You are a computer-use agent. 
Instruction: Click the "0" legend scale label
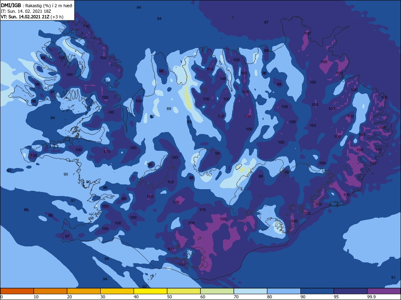point(2,297)
